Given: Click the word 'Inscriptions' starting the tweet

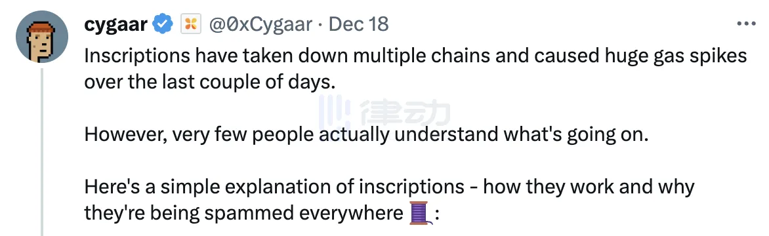Looking at the screenshot, I should coord(137,56).
